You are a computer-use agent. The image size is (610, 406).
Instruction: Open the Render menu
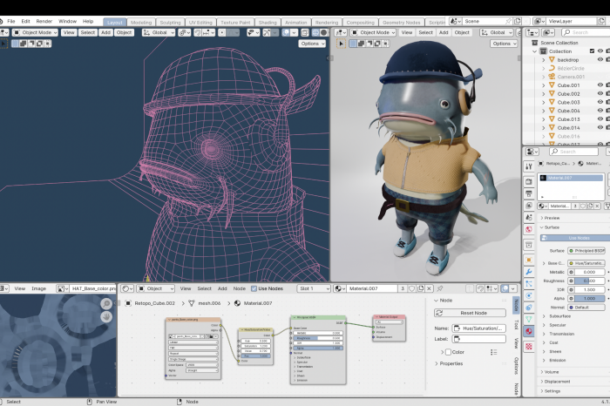(44, 21)
